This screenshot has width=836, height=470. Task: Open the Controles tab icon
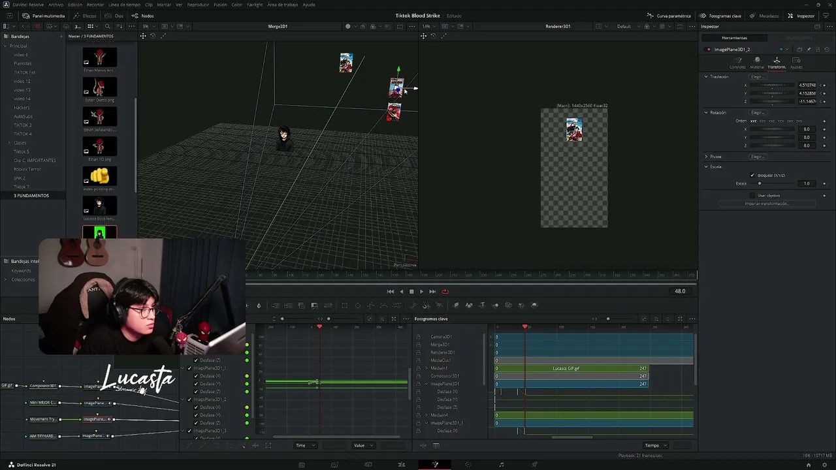(737, 63)
